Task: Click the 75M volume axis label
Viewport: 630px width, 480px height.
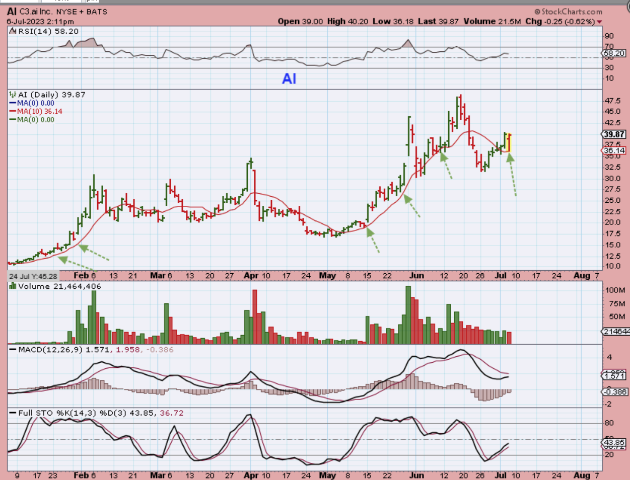Action: click(616, 303)
